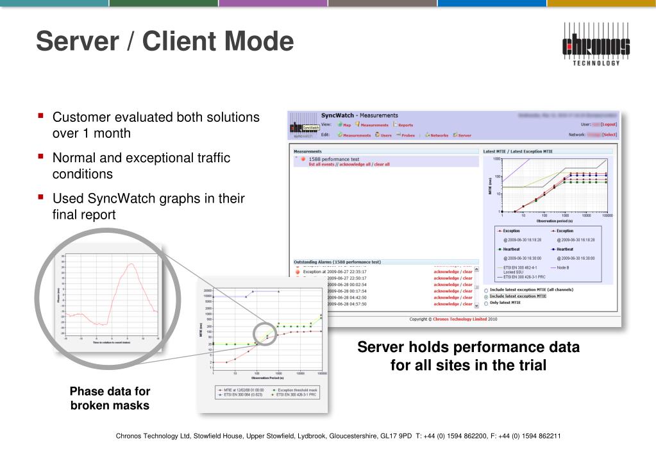Screen dimensions: 656x454
Task: Click 'ETSI EN 300 426-3-1 PRC' legend entry in SyncWatch
Action: click(x=521, y=277)
